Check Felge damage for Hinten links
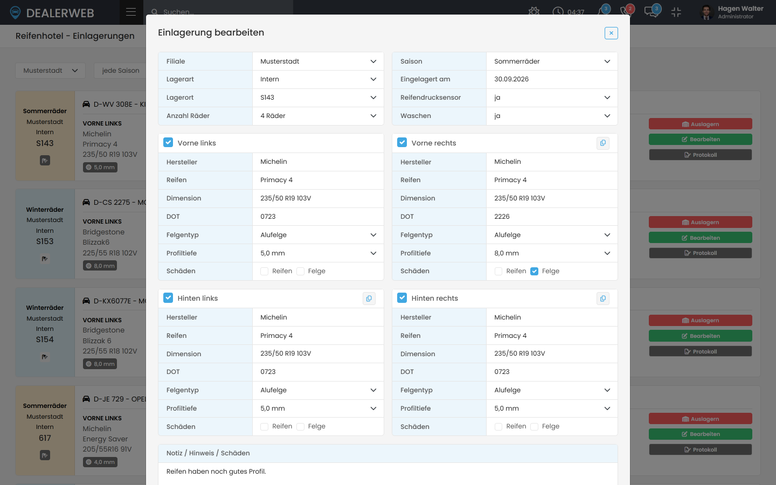 (x=300, y=426)
